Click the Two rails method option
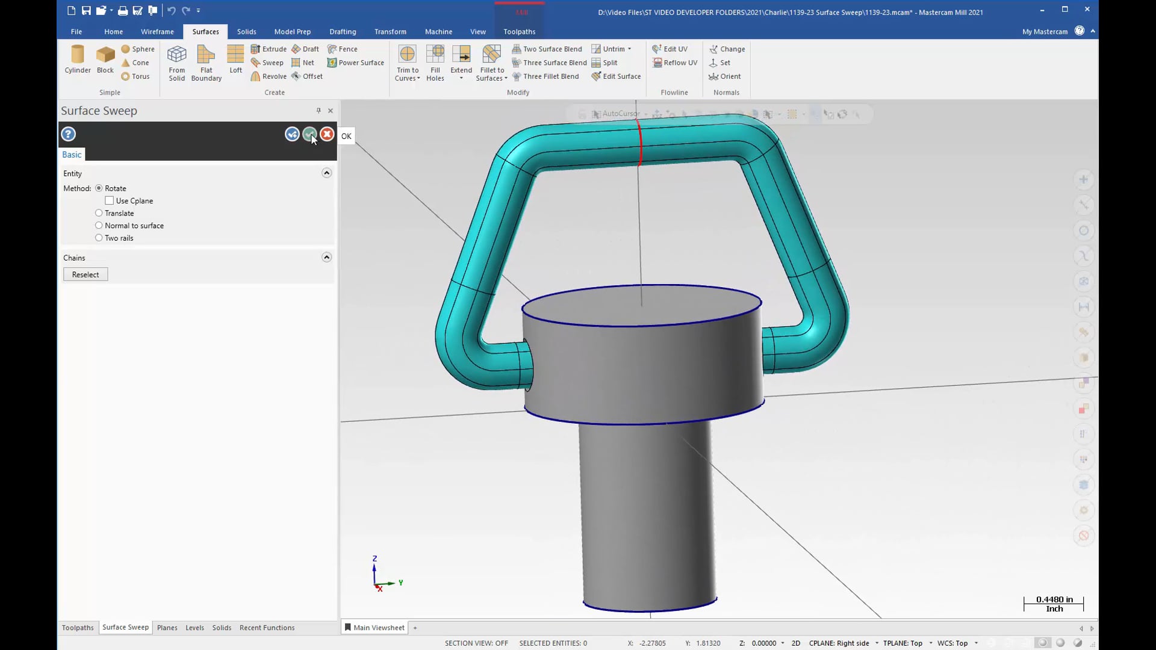1156x650 pixels. pyautogui.click(x=99, y=237)
